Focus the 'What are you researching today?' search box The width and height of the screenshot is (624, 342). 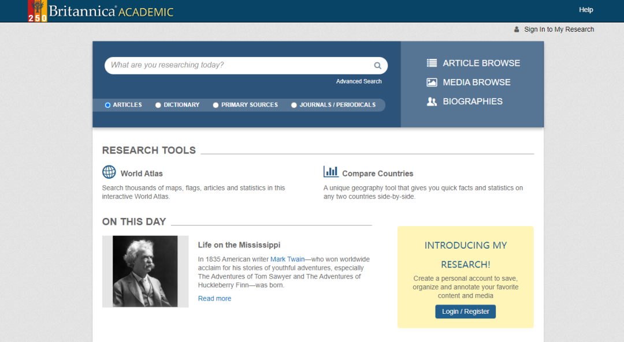click(237, 65)
